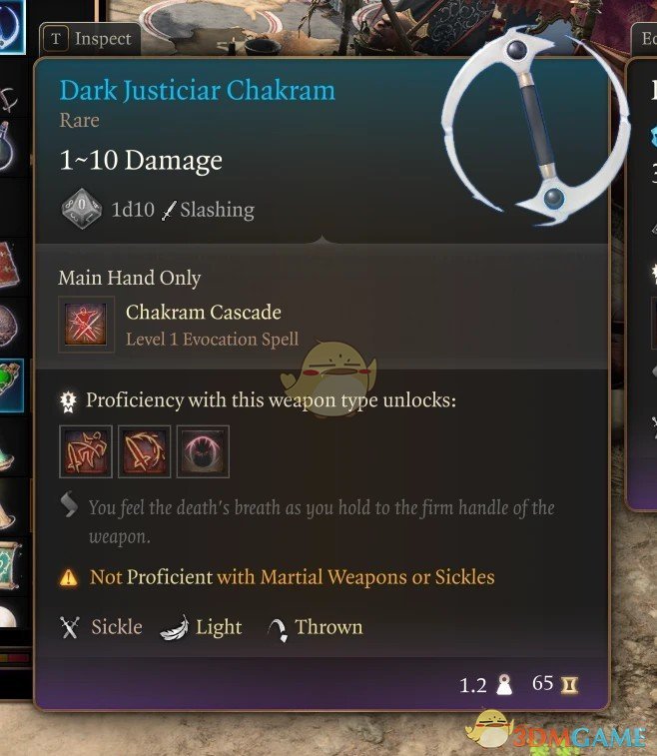Click the Chakram Cascade spell name

click(204, 313)
